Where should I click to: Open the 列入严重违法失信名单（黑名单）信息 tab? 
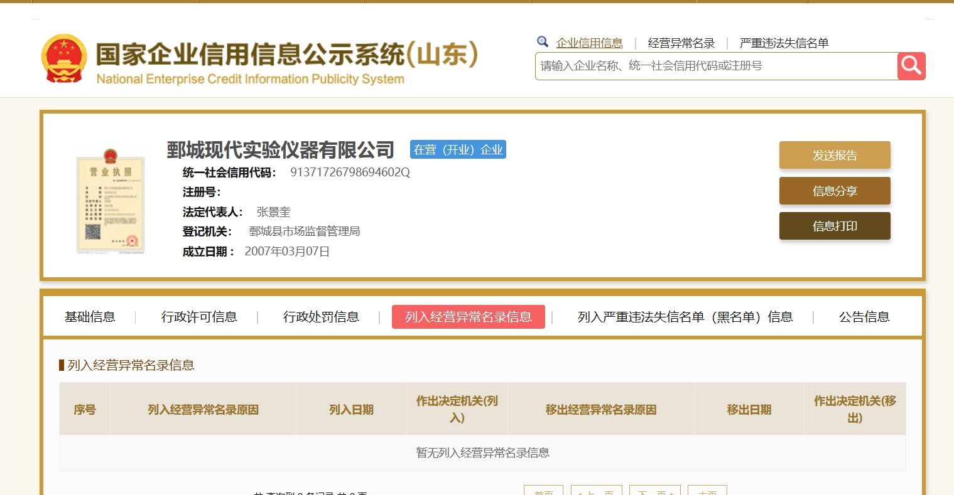coord(685,317)
